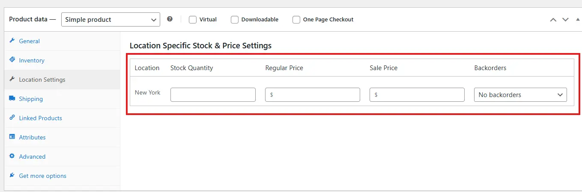Screen dimensions: 582x192
Task: Click the Linked Products chain icon
Action: [12, 118]
